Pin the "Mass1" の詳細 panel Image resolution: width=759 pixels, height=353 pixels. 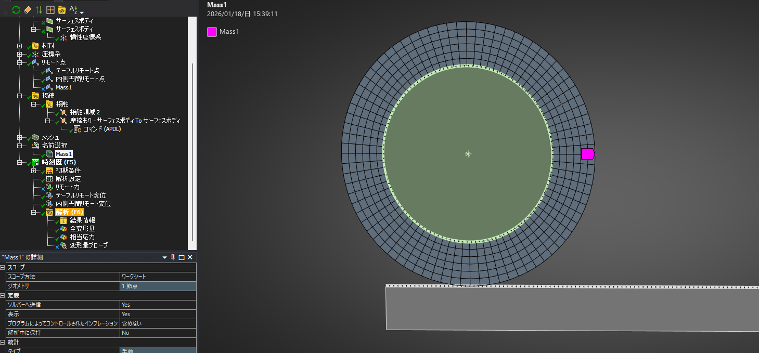point(173,257)
